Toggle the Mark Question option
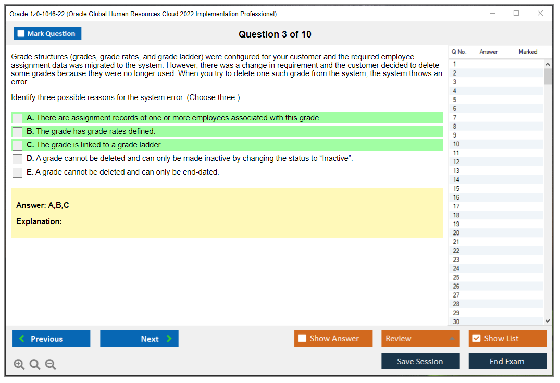 pyautogui.click(x=47, y=33)
